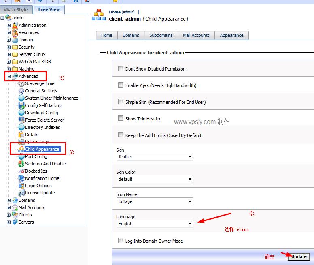The height and width of the screenshot is (265, 314).
Task: Click the Administration user icon
Action: [x=15, y=25]
